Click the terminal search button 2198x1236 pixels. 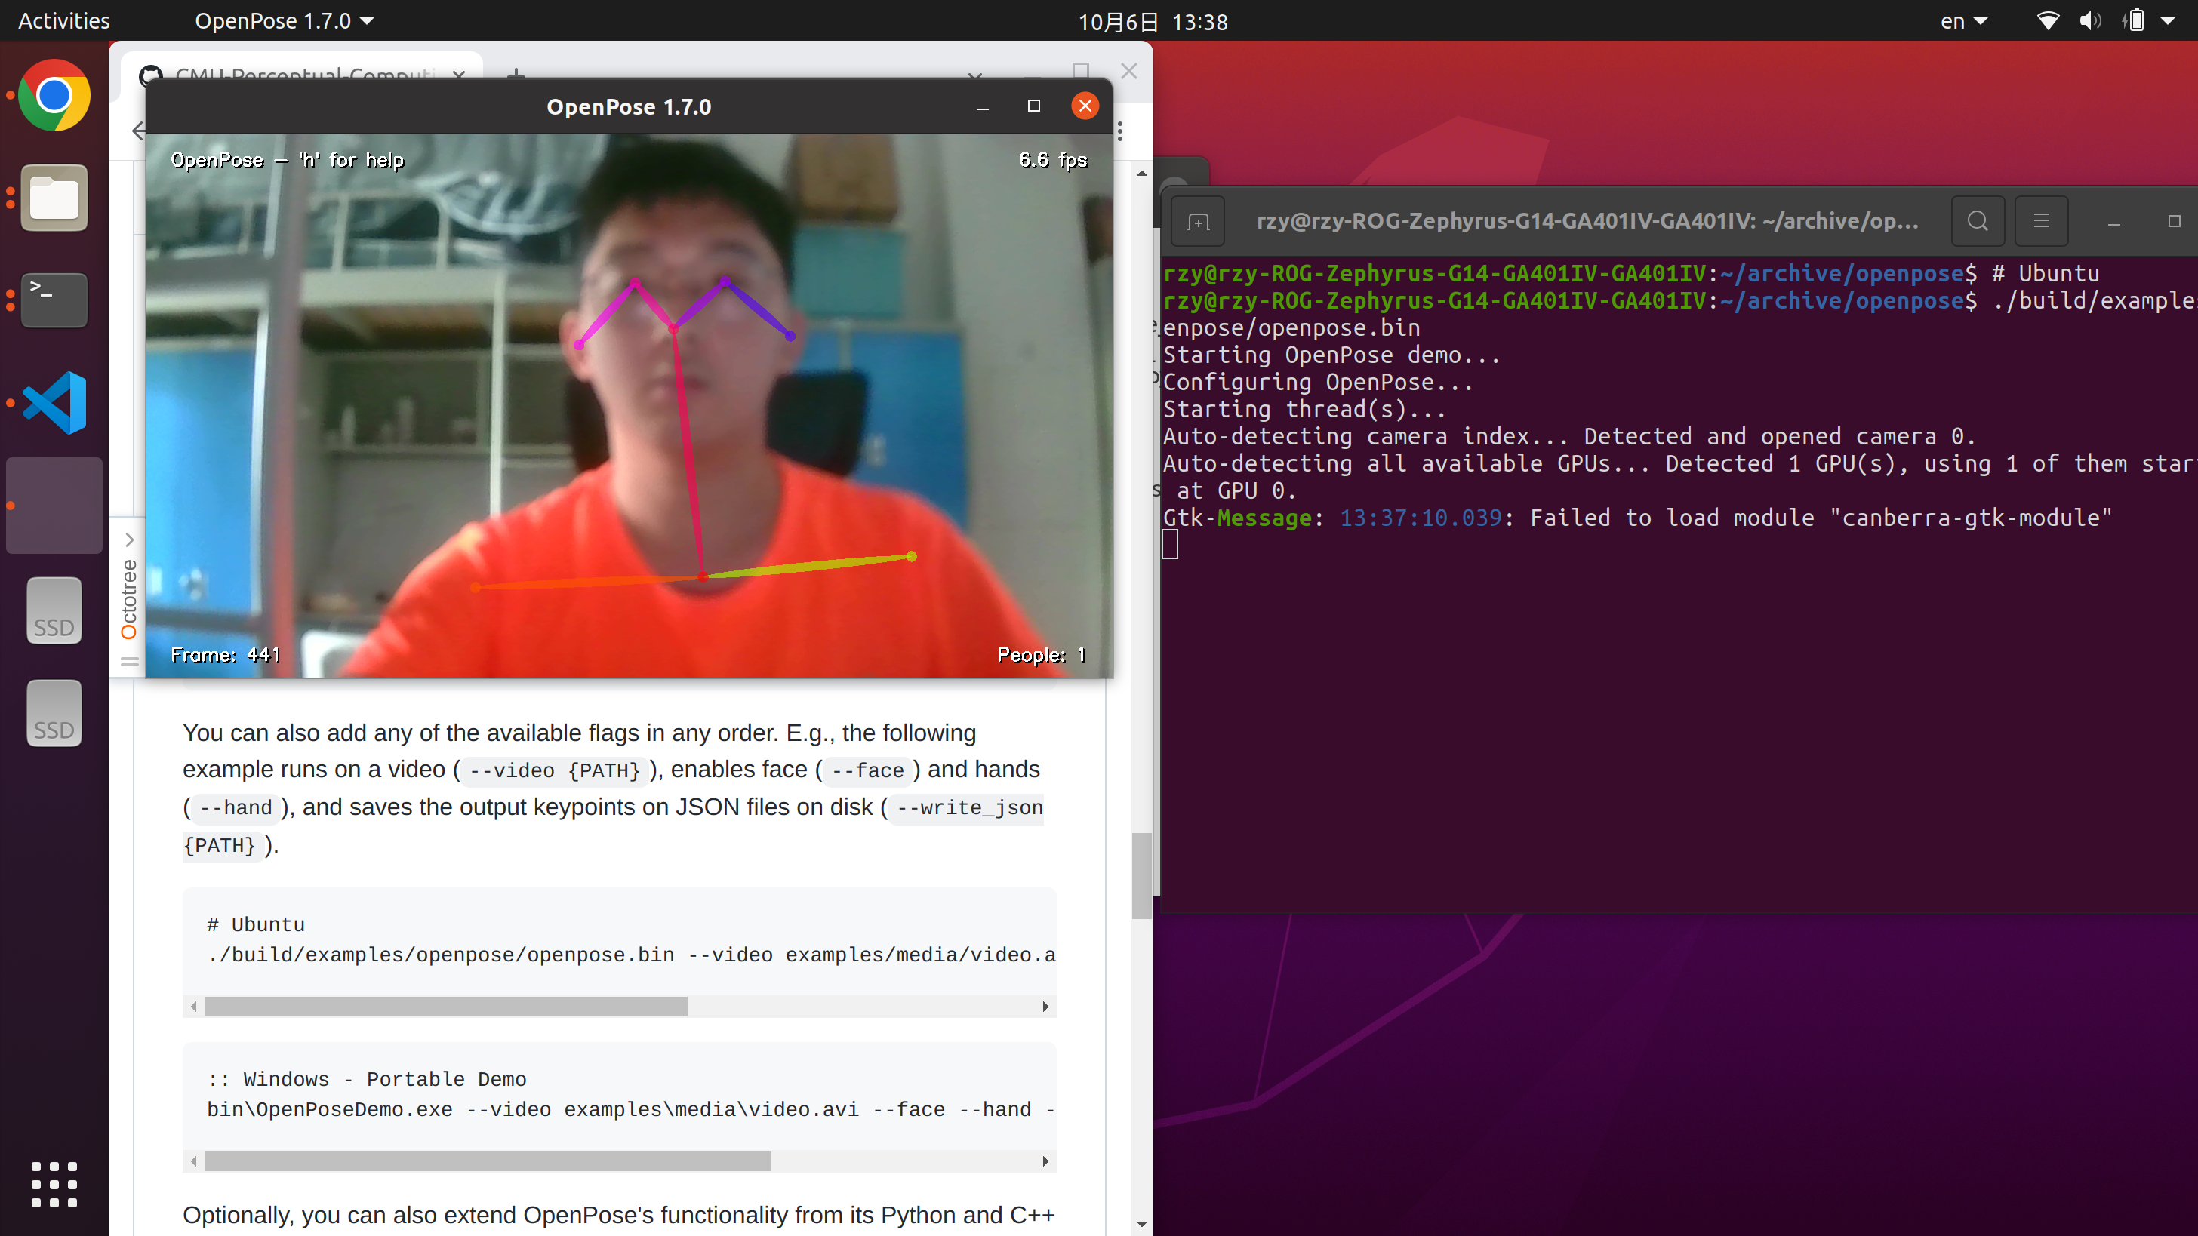[1978, 222]
